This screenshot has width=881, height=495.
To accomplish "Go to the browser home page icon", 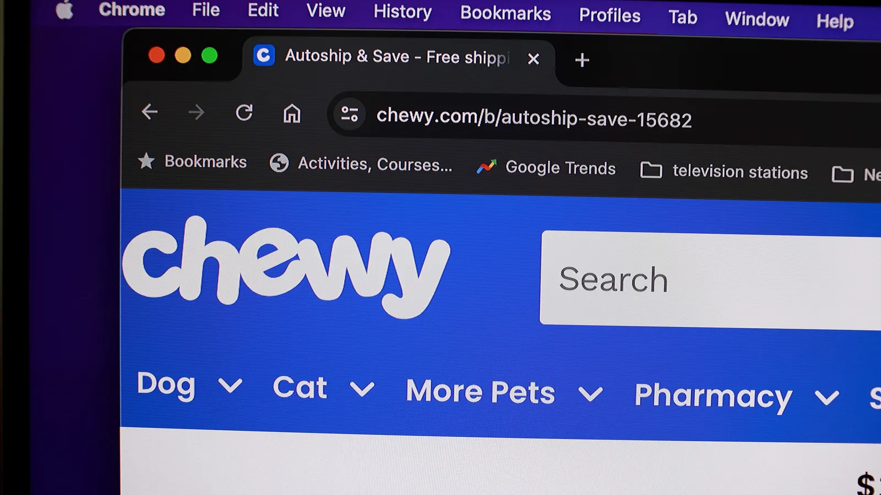I will (292, 114).
